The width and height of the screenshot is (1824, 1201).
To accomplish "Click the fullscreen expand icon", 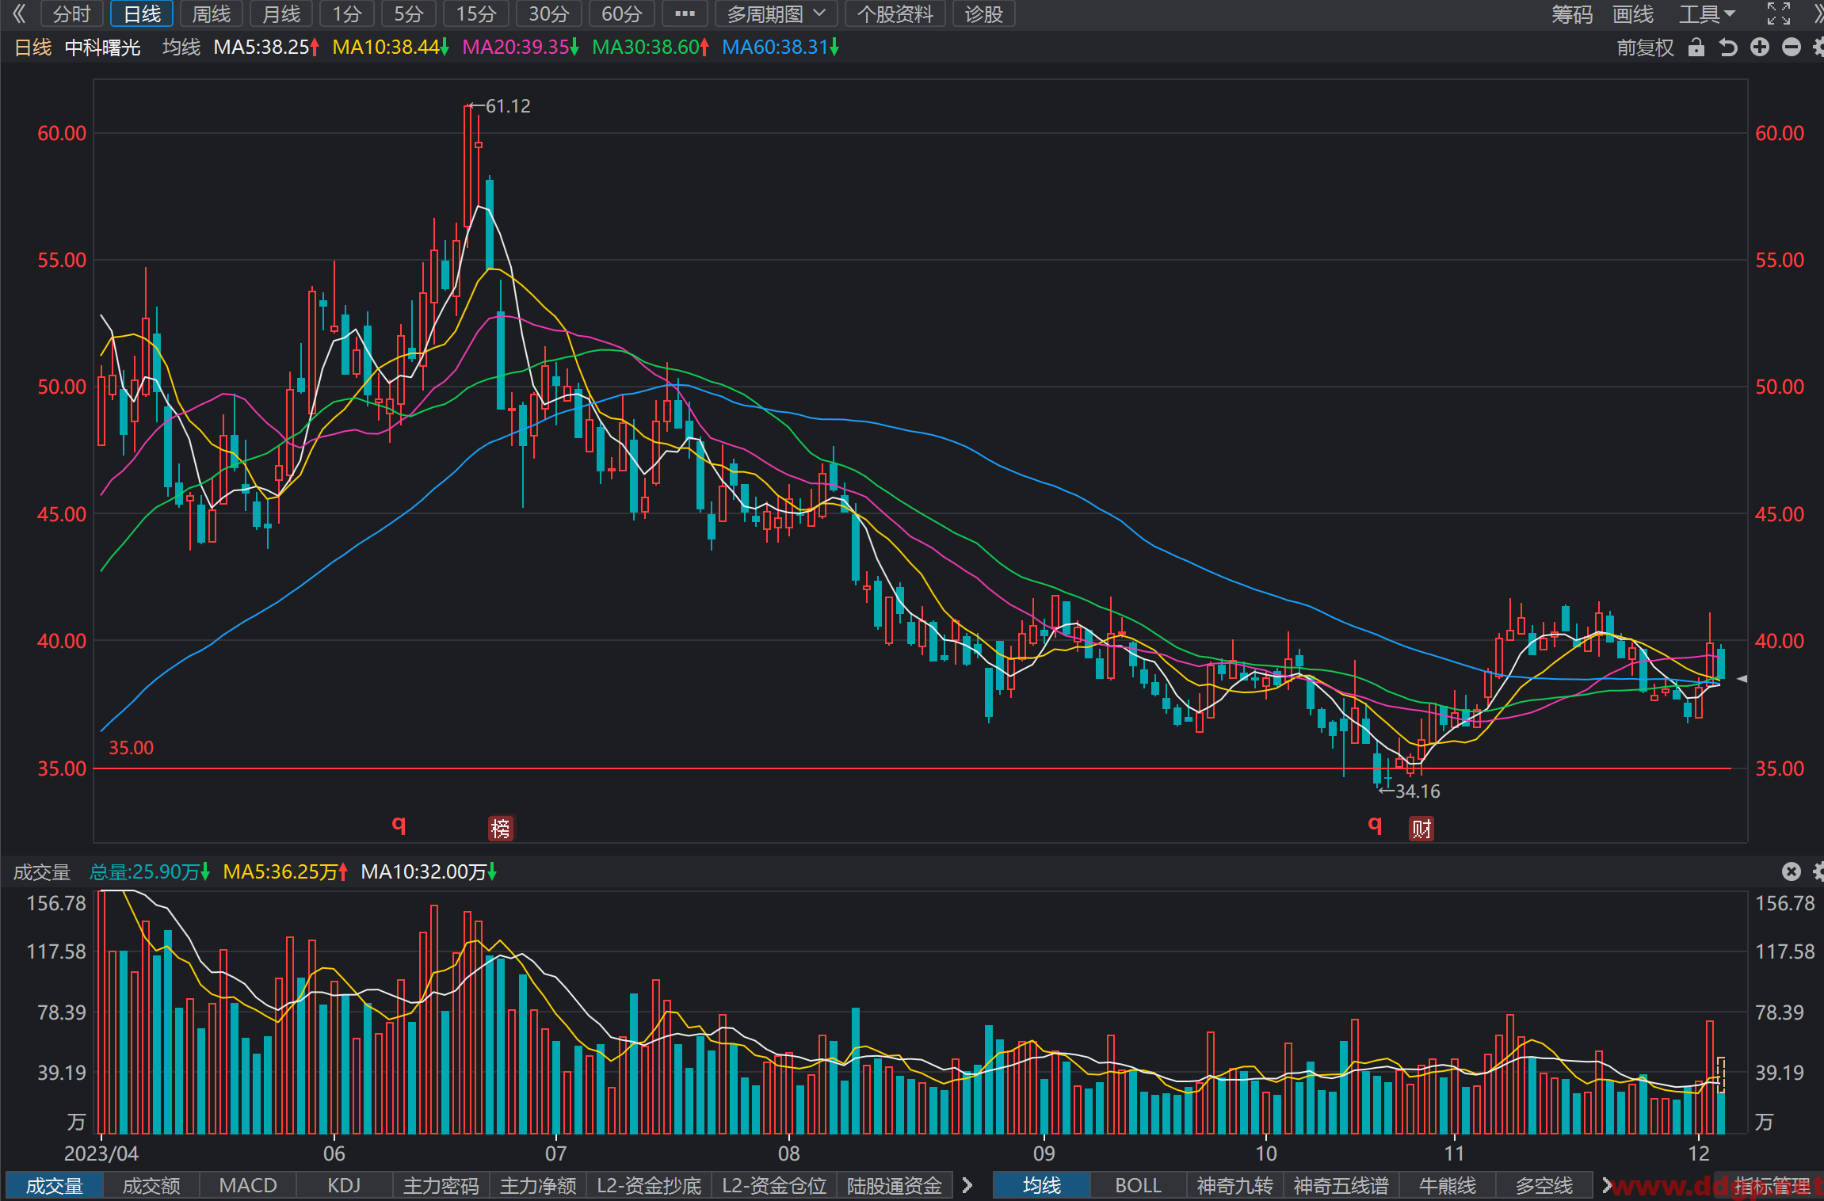I will pos(1778,13).
